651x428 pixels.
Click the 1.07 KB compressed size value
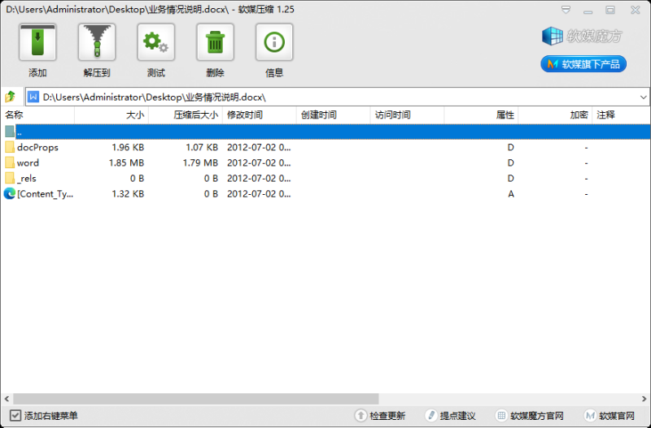[x=202, y=147]
